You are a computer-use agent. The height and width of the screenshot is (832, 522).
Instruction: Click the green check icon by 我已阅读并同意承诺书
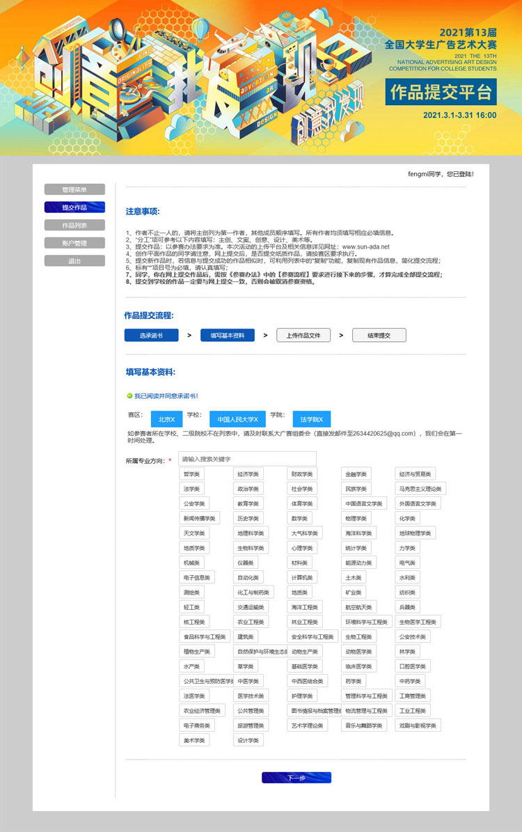tap(129, 396)
